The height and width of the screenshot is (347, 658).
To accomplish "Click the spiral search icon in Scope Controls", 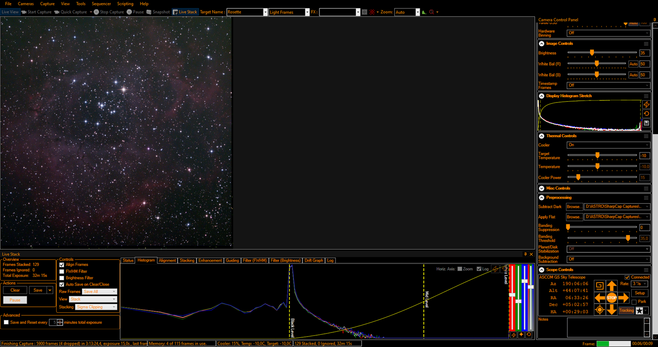I will [x=600, y=286].
